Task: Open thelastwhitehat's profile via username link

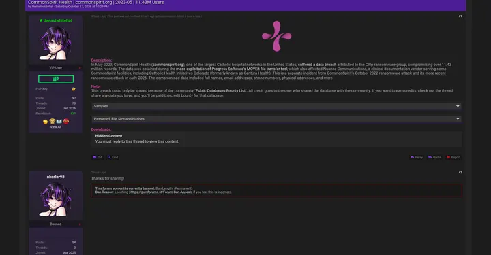Action: [57, 20]
